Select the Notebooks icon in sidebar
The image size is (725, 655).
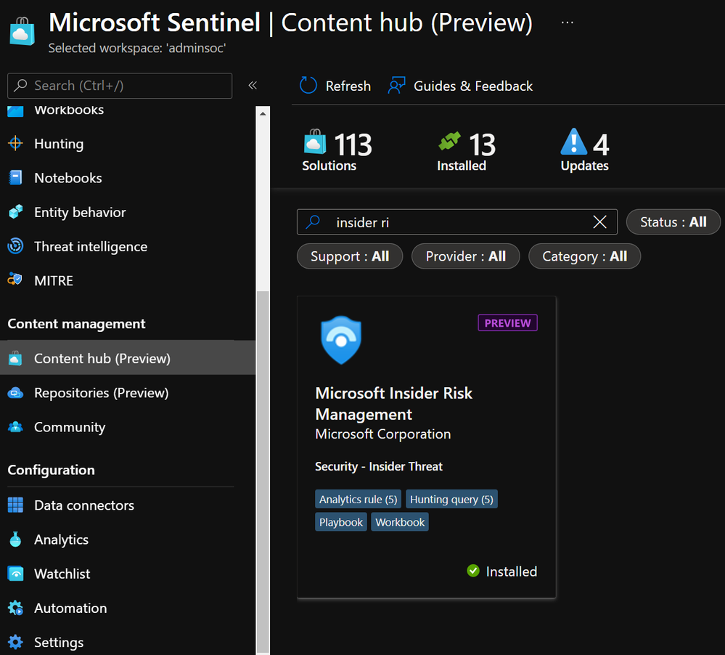(15, 178)
